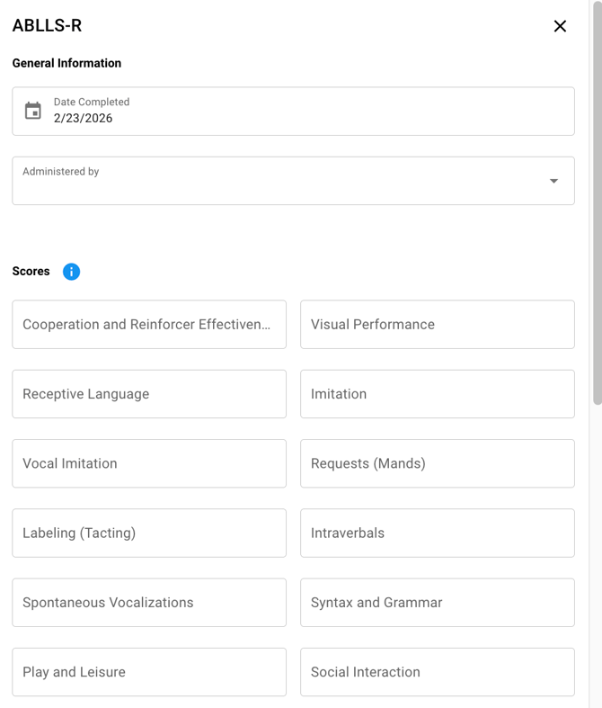Click the Vocal Imitation score field

click(149, 463)
